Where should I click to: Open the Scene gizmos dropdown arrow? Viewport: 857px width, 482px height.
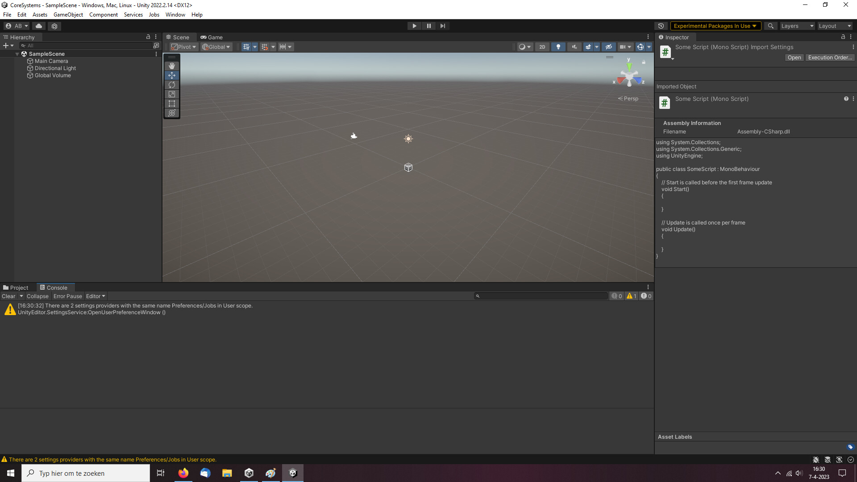(649, 47)
